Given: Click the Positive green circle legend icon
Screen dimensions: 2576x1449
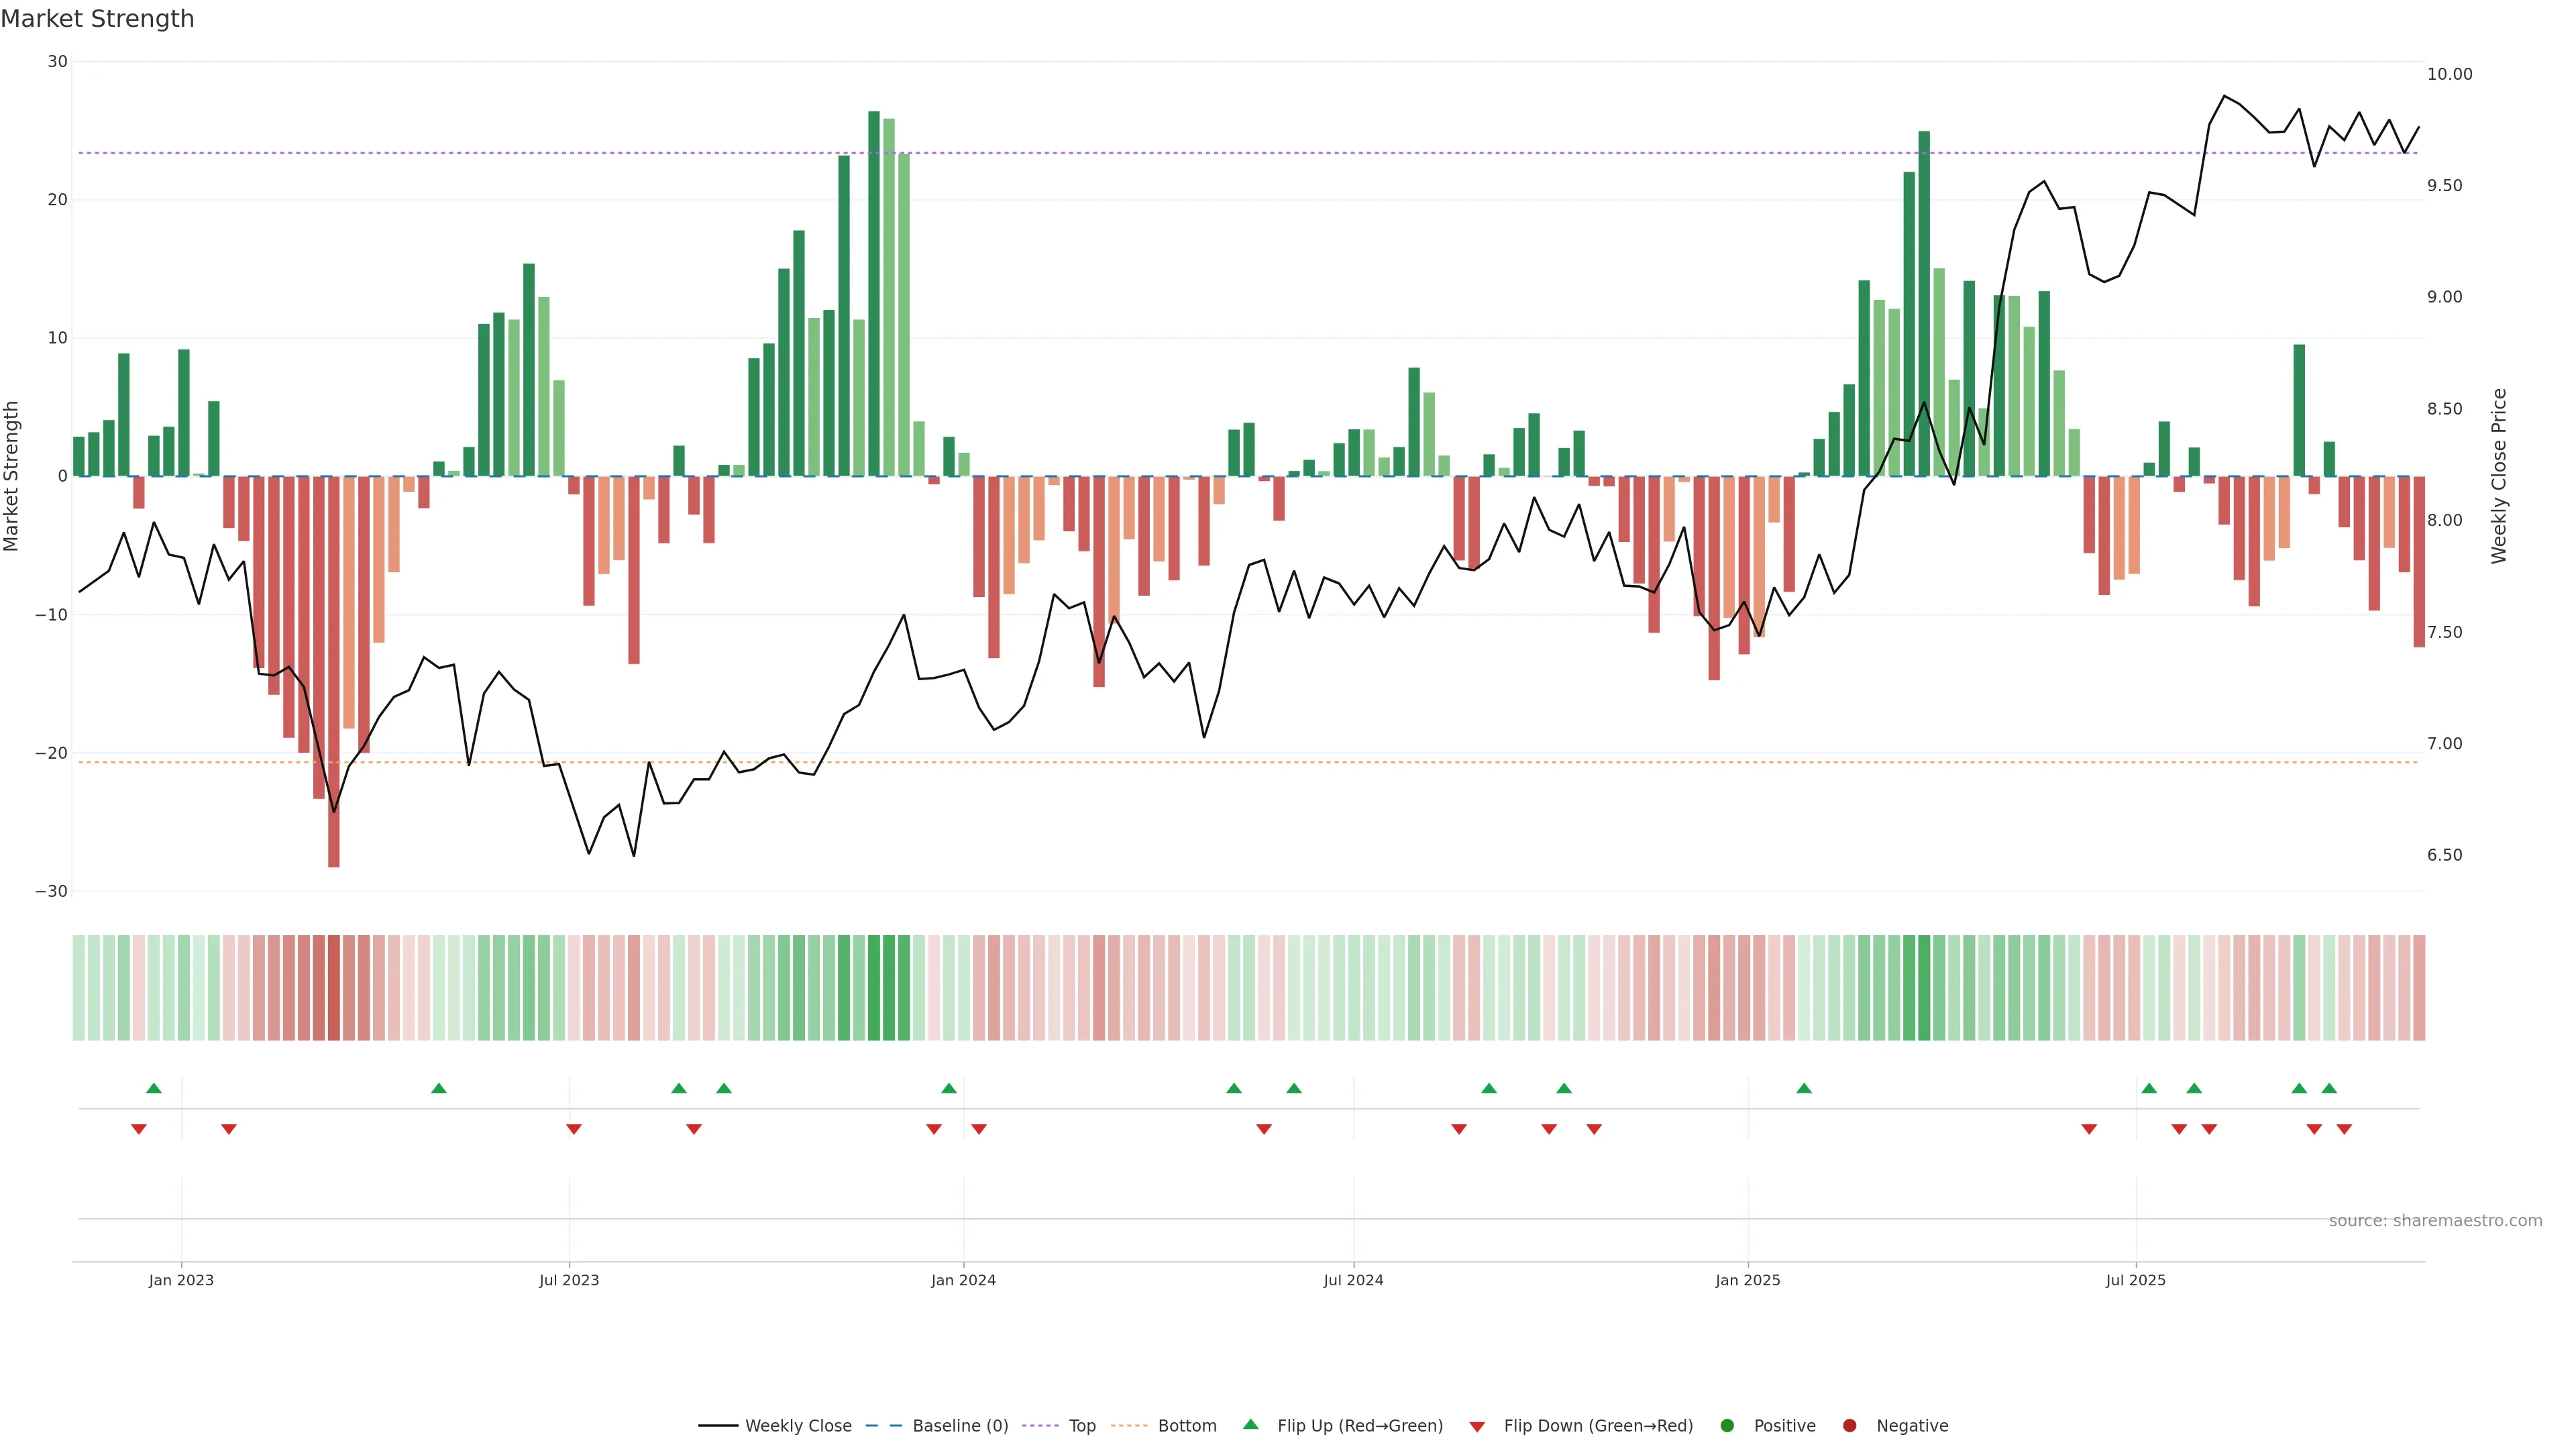Looking at the screenshot, I should coord(1727,1426).
